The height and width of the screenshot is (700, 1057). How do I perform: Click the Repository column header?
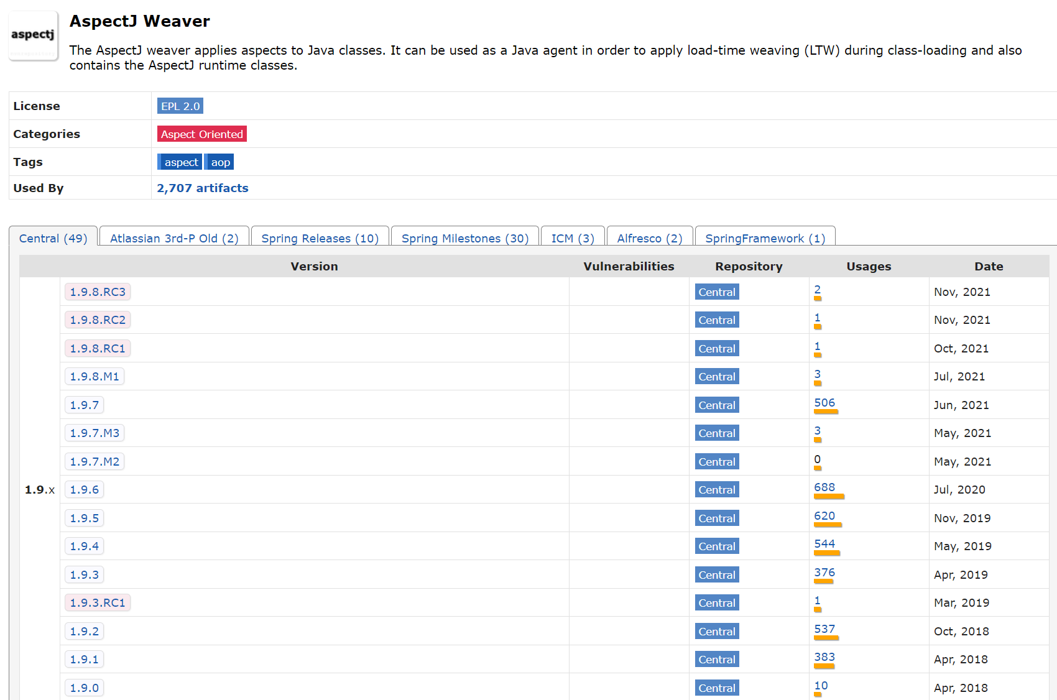pyautogui.click(x=749, y=266)
